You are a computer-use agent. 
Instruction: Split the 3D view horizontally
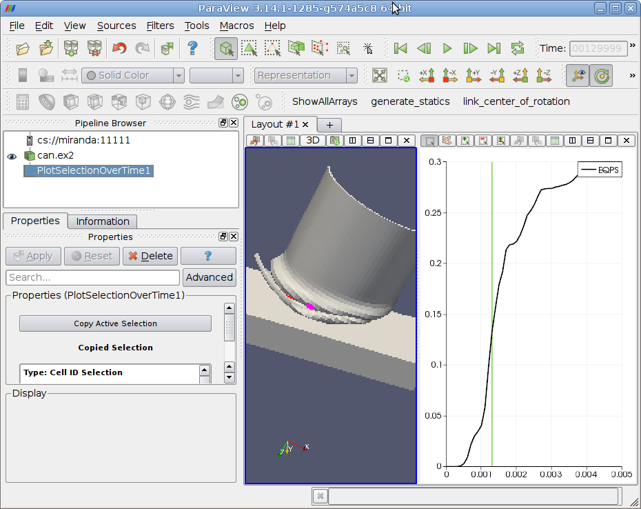pyautogui.click(x=352, y=140)
